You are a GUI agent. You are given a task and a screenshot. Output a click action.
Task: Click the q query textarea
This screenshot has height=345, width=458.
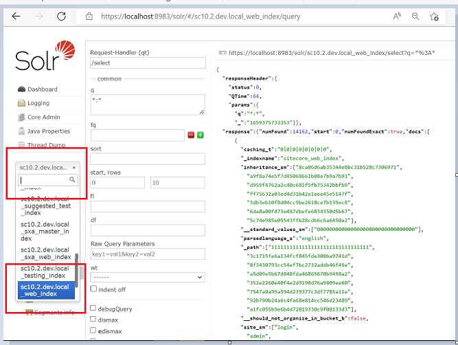[148, 104]
